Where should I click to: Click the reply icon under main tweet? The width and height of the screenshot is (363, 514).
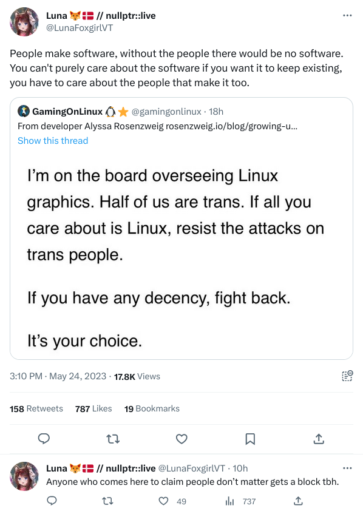[44, 439]
